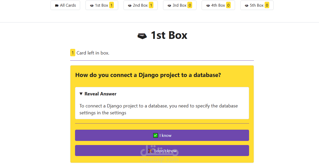Click the box icon beside 4th Box tab

point(208,5)
